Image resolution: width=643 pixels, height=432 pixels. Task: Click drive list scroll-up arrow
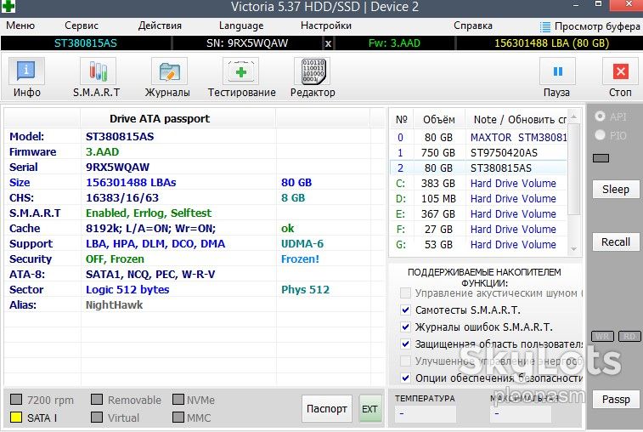[x=573, y=117]
